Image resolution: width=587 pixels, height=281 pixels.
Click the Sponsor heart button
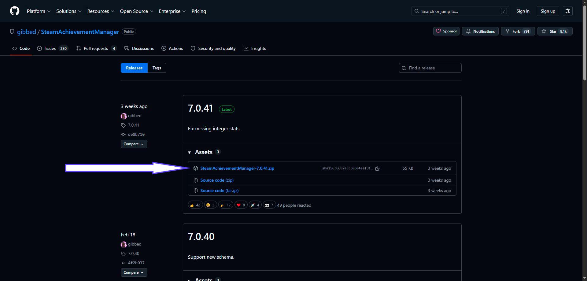tap(446, 31)
